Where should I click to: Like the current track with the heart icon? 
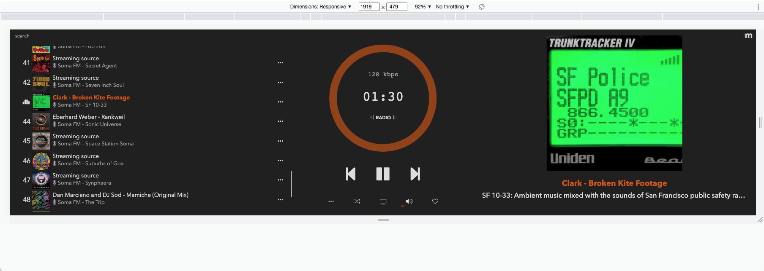point(435,201)
